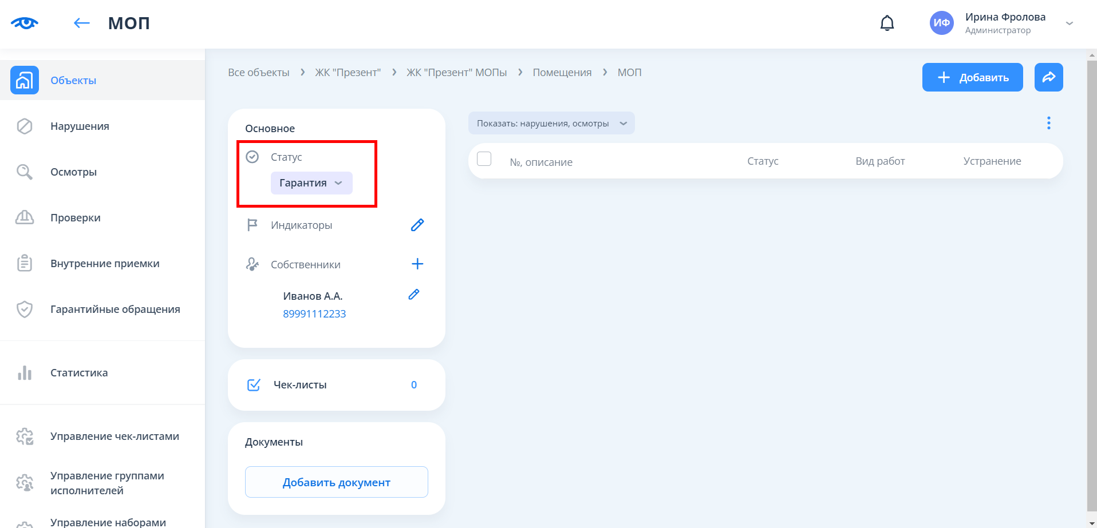Click the notification bell icon
The height and width of the screenshot is (528, 1097).
click(887, 23)
